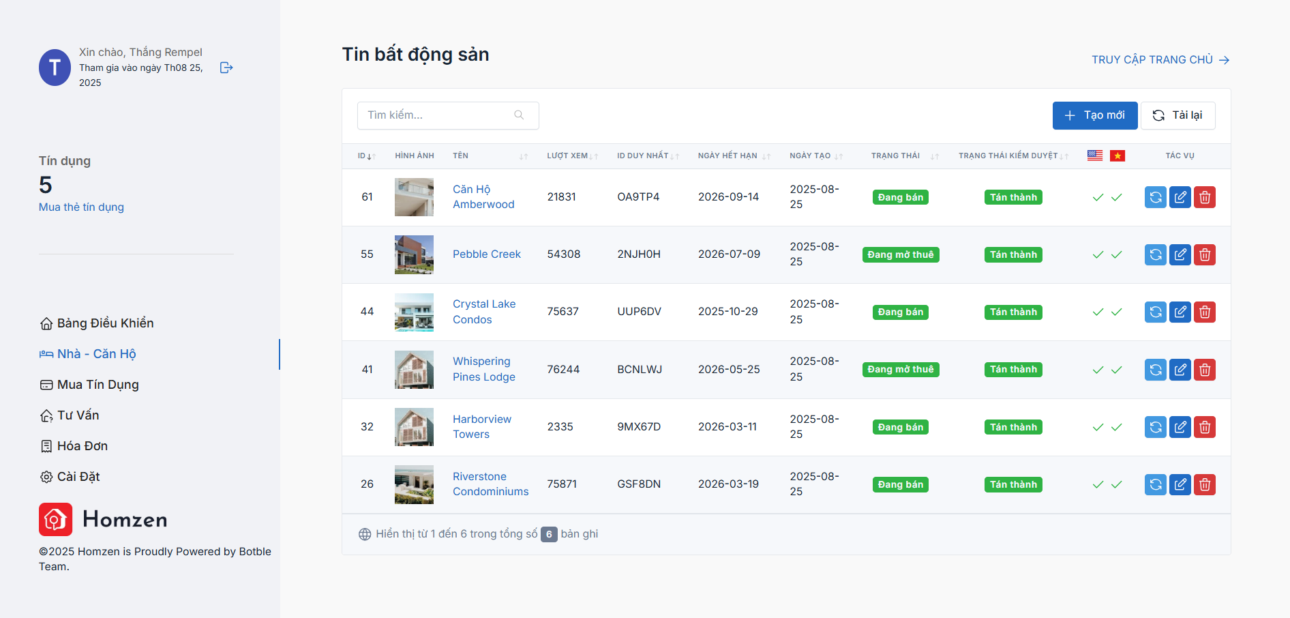Click the search magnifier icon

519,115
